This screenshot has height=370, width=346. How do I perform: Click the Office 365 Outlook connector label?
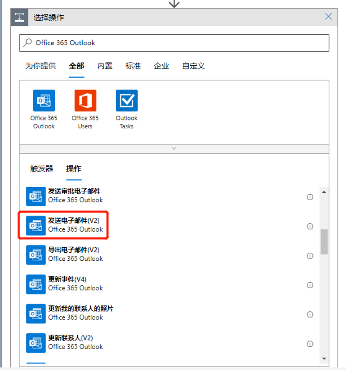point(44,122)
